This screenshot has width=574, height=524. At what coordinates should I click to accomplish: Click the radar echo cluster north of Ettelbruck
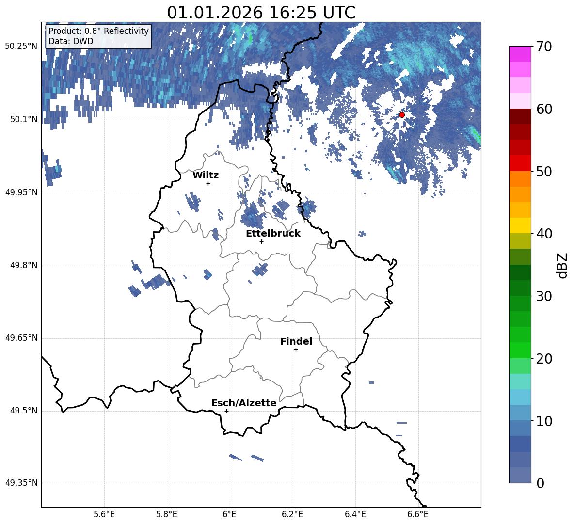click(253, 216)
